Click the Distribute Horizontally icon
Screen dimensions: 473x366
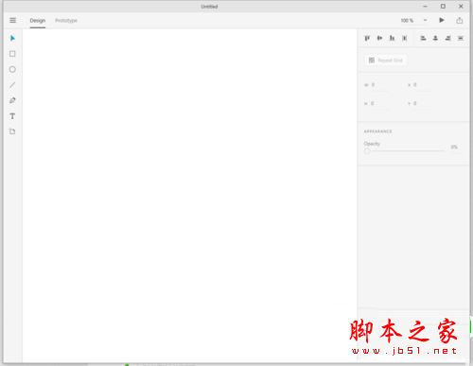click(x=405, y=38)
